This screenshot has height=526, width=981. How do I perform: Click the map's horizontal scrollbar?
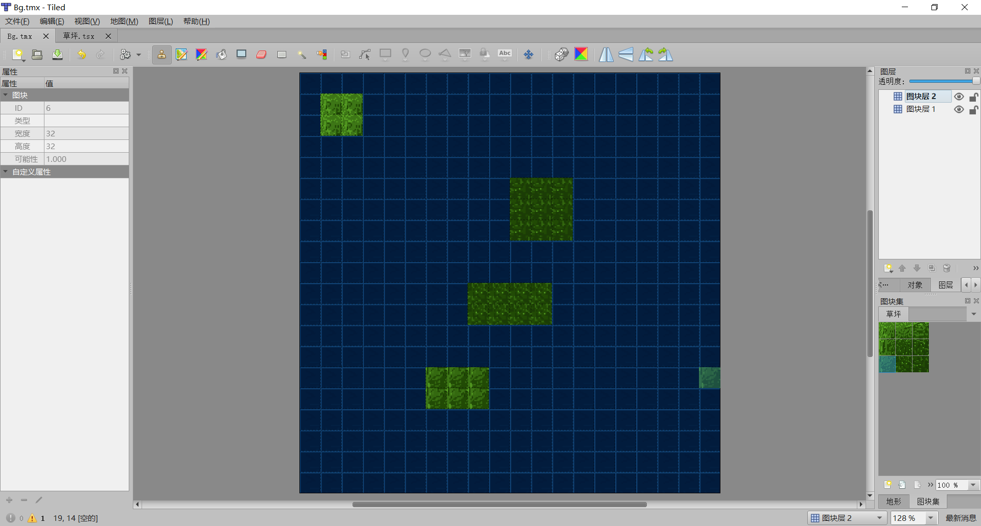pos(499,505)
